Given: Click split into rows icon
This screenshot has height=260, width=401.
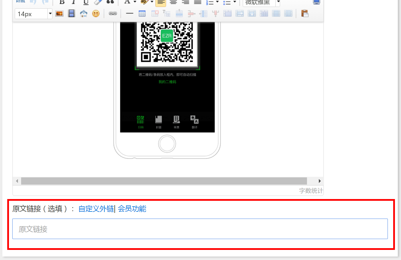Looking at the screenshot, I should pyautogui.click(x=276, y=13).
